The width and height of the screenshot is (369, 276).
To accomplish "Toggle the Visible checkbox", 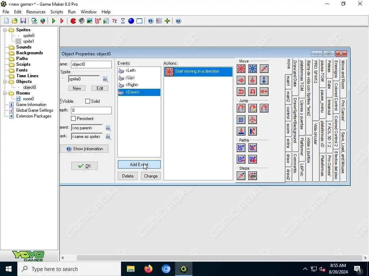I will pyautogui.click(x=61, y=101).
